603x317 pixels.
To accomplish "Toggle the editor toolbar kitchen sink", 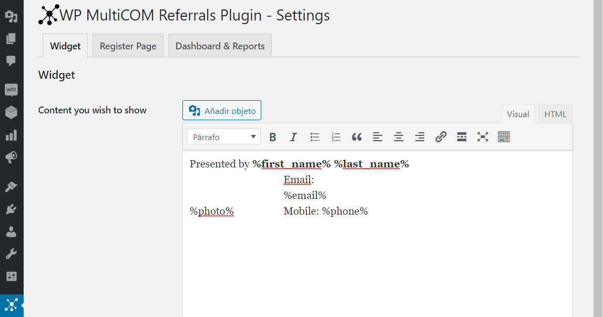I will pos(504,137).
